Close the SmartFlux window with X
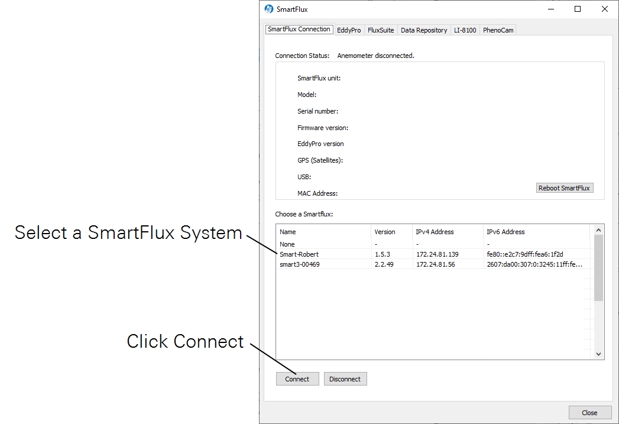The height and width of the screenshot is (424, 619). click(x=604, y=9)
